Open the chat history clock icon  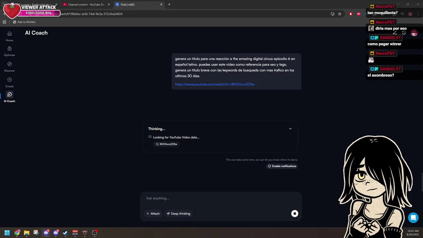pos(404,33)
